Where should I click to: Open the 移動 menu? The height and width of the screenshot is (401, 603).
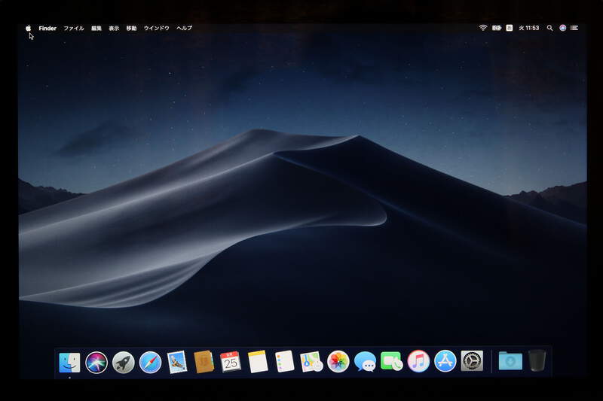click(x=131, y=28)
